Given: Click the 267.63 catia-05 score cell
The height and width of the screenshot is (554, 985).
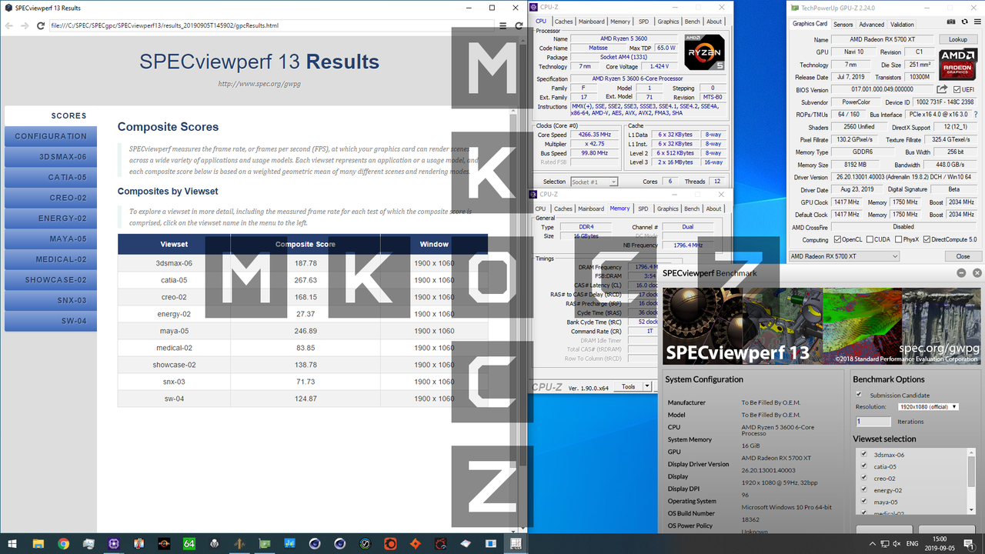Looking at the screenshot, I should (306, 280).
